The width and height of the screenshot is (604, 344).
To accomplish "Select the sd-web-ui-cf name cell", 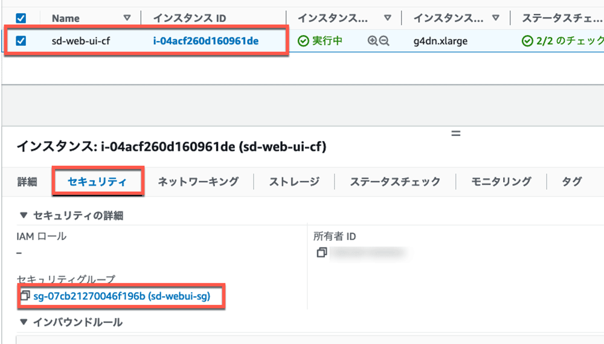I will (x=81, y=41).
